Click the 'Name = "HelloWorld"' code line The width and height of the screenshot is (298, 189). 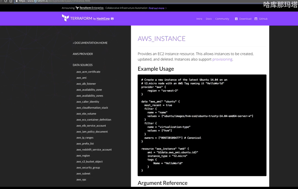click(168, 163)
